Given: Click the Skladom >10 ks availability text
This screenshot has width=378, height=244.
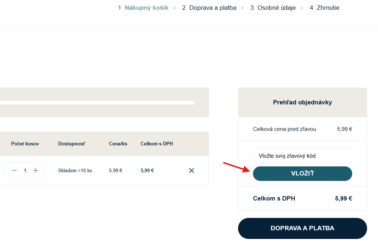Looking at the screenshot, I should point(75,170).
